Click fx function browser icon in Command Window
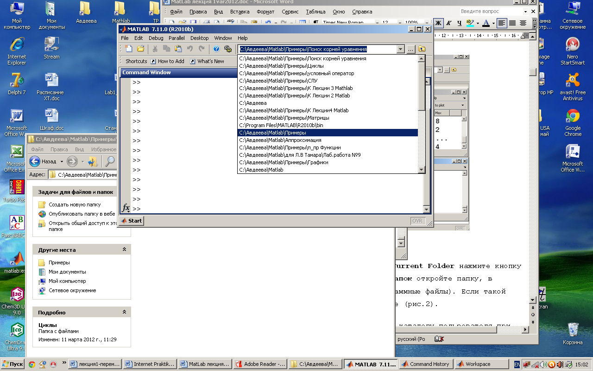Viewport: 593px width, 371px height. (125, 208)
